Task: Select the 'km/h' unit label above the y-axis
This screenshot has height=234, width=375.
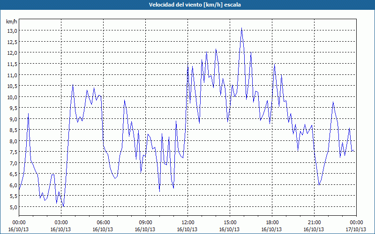Action: [x=11, y=22]
